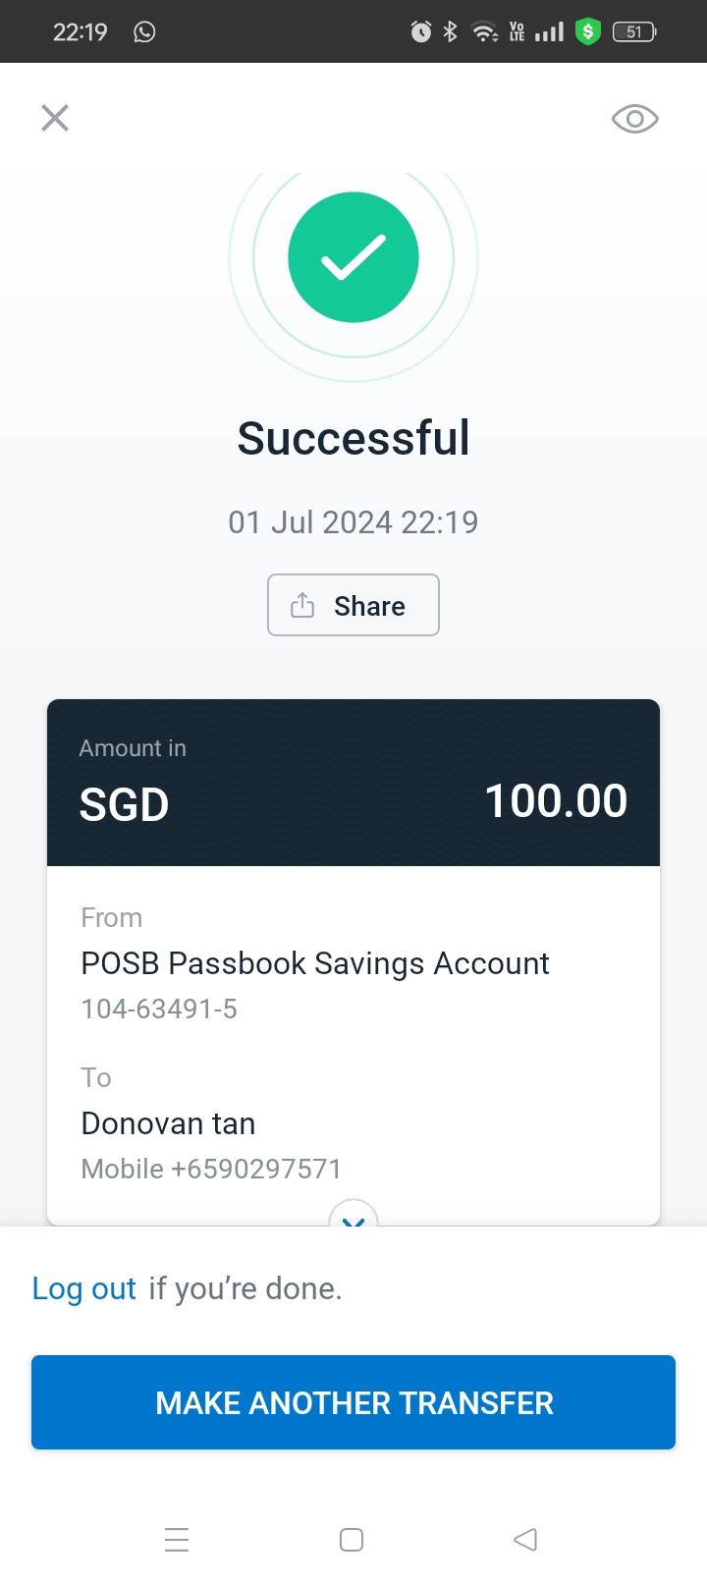This screenshot has height=1583, width=707.
Task: Tap the Bluetooth status icon
Action: pyautogui.click(x=451, y=32)
